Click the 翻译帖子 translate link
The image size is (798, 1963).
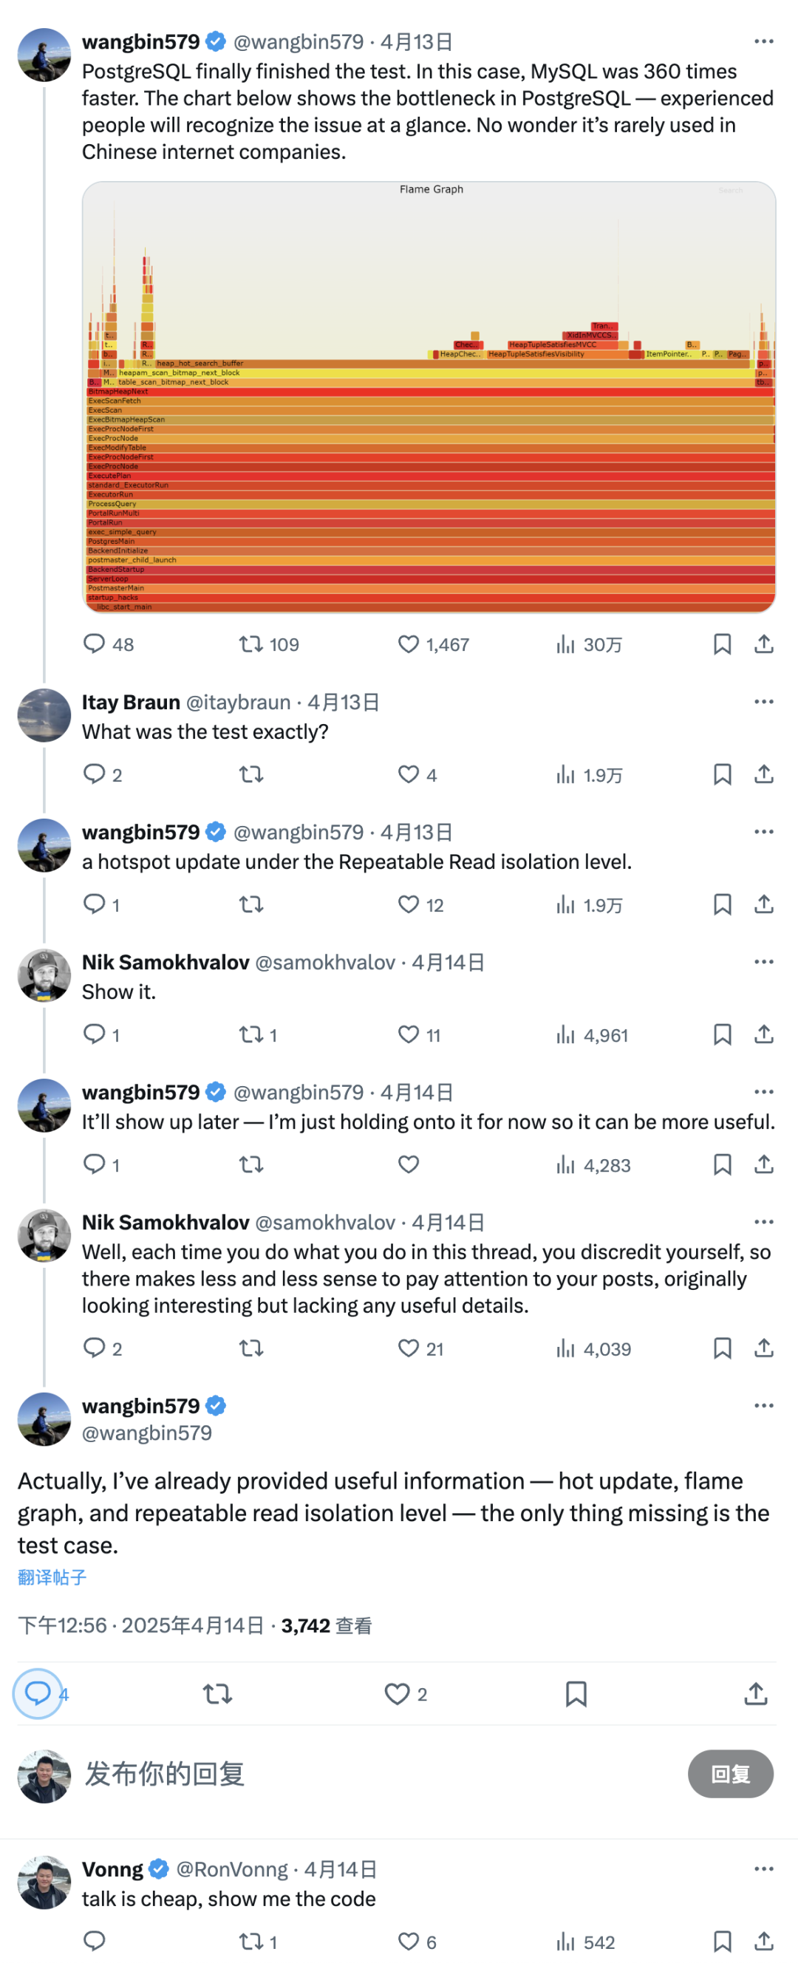tap(52, 1577)
